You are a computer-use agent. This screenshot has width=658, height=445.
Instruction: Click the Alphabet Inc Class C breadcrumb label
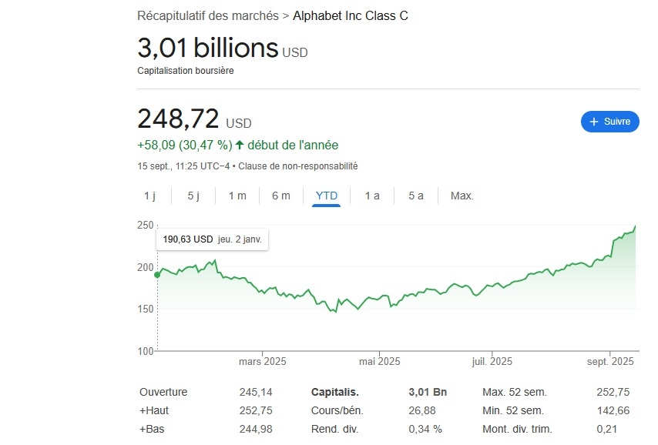point(351,15)
